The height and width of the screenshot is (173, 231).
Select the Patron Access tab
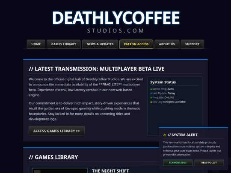pyautogui.click(x=136, y=44)
